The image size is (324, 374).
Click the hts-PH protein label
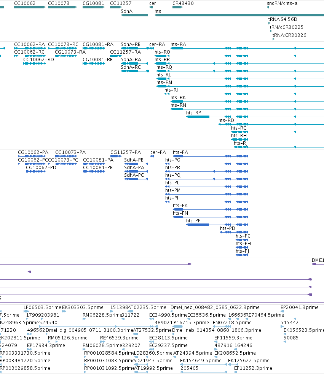coord(243,244)
